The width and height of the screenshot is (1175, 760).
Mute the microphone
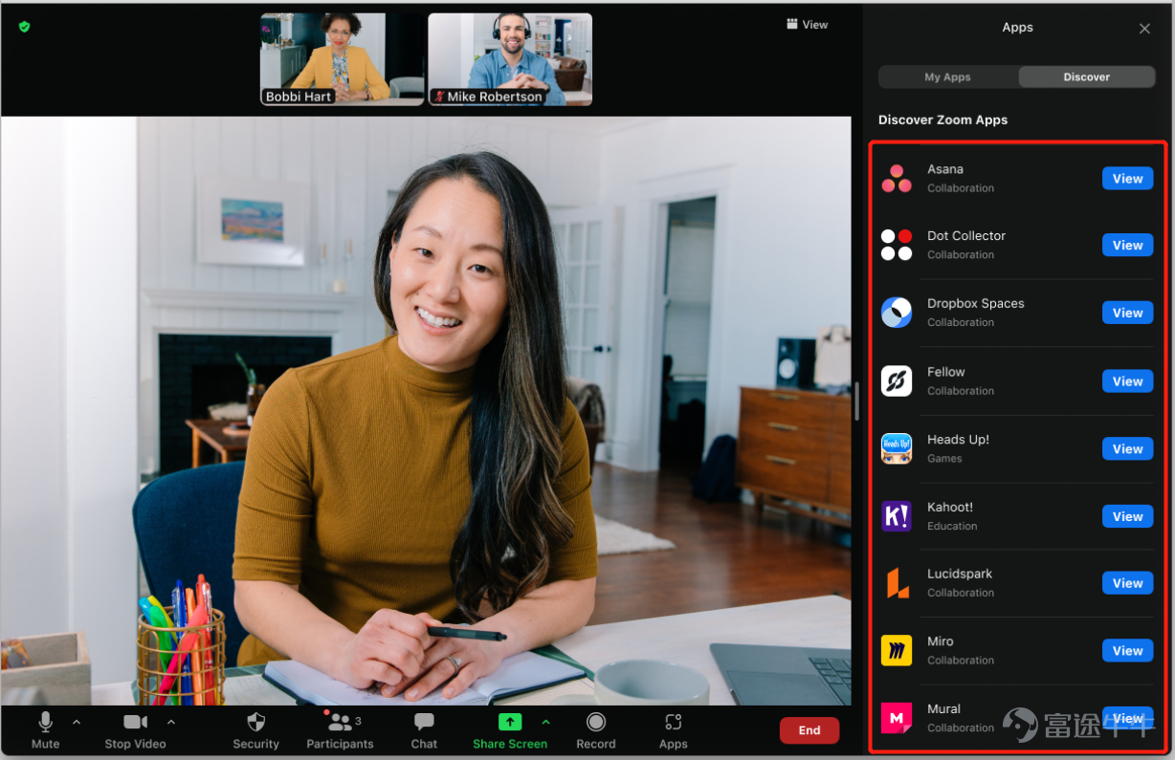pyautogui.click(x=45, y=730)
